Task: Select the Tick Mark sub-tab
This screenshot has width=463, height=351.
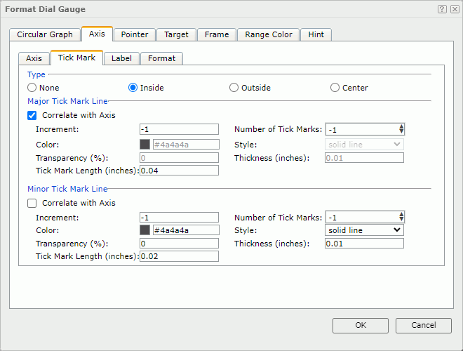Action: (76, 58)
